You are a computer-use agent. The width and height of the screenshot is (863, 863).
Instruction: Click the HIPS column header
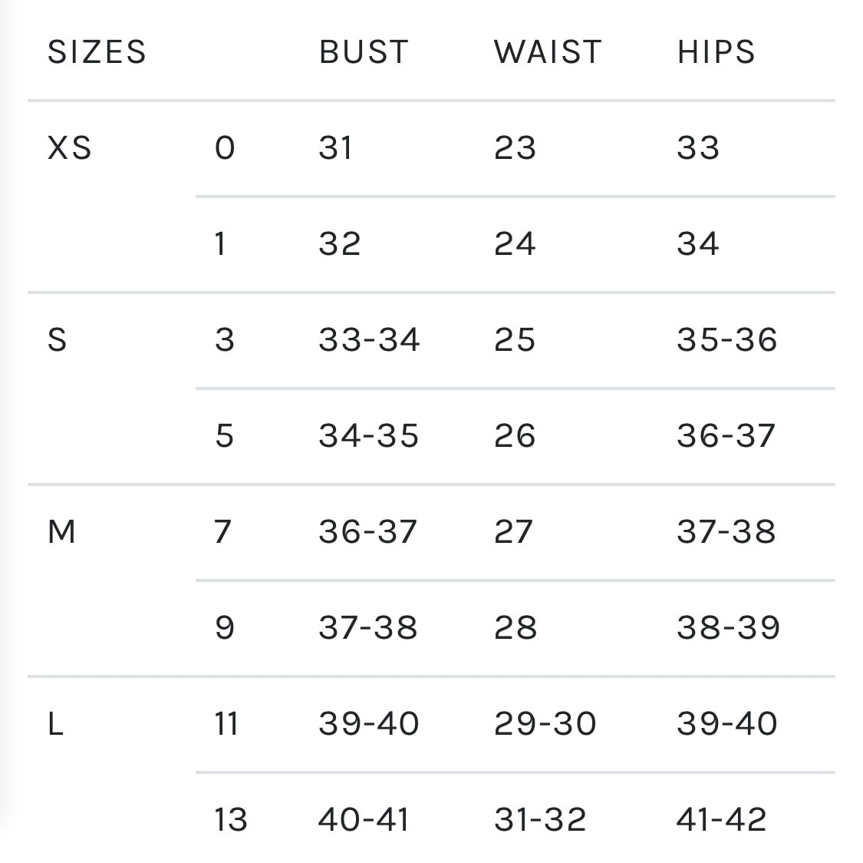pos(716,52)
